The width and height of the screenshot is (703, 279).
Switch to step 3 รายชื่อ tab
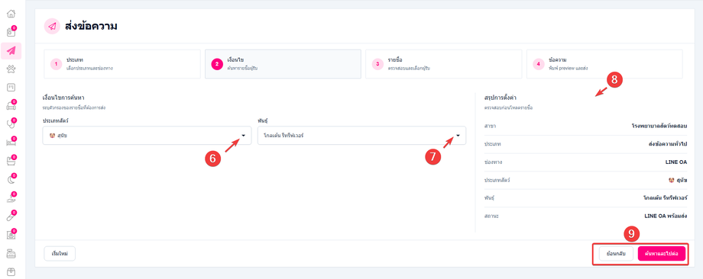coord(443,64)
